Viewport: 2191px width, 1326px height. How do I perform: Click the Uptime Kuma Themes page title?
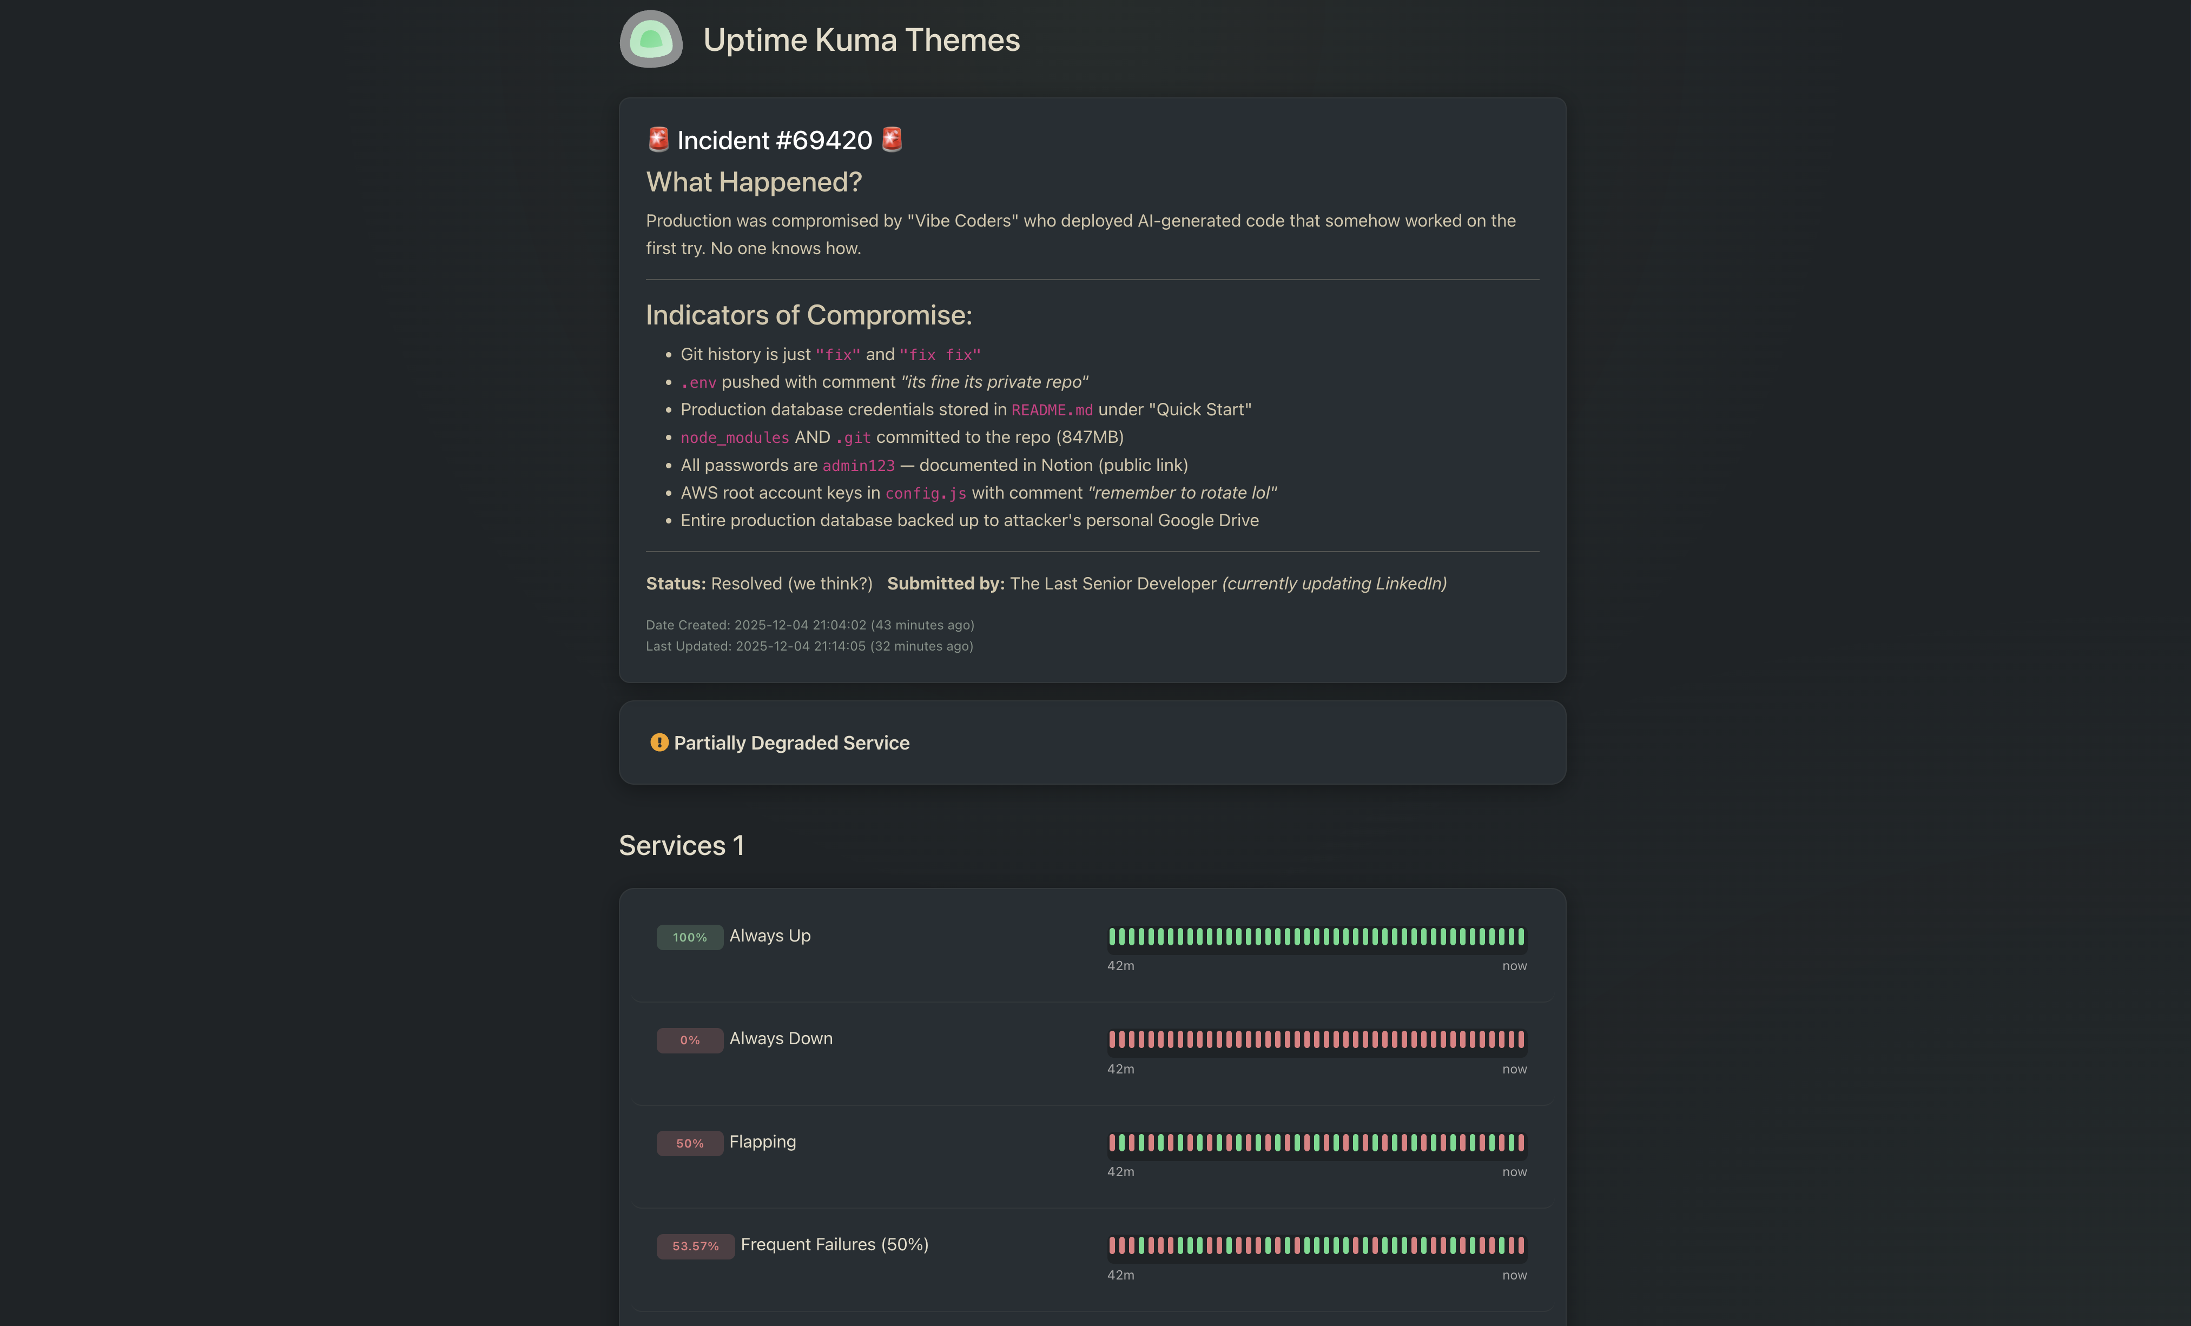(x=862, y=40)
